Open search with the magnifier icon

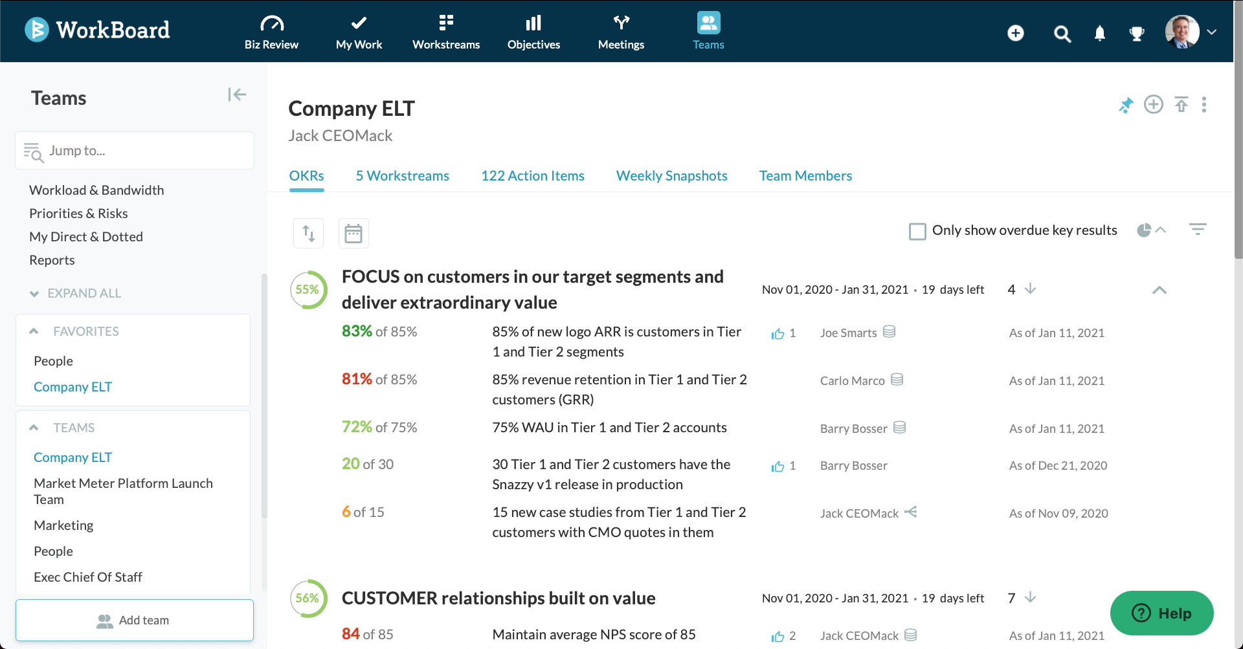1062,34
